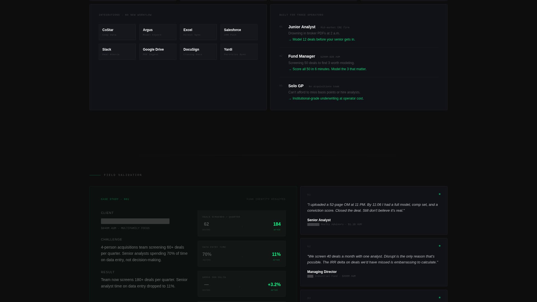The image size is (537, 302).
Task: Click the green dot on testimonial 01
Action: coord(440,194)
